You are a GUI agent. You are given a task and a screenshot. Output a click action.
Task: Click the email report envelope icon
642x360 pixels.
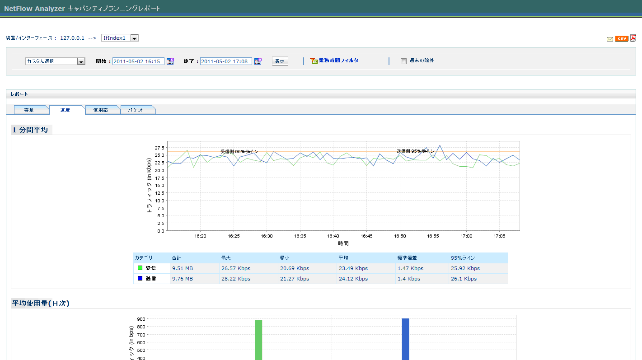click(609, 39)
